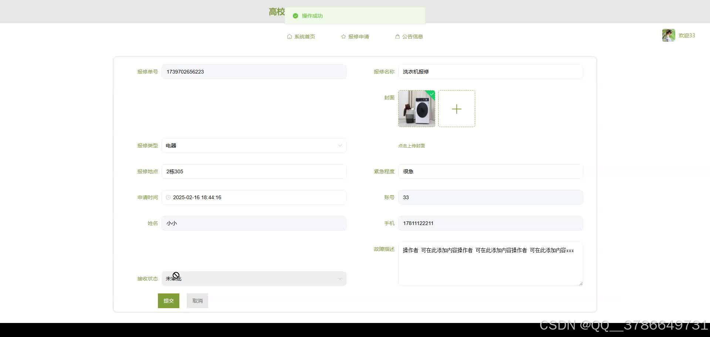Click the 欢迎33 greeting text
Screen dimensions: 710x337
click(687, 35)
